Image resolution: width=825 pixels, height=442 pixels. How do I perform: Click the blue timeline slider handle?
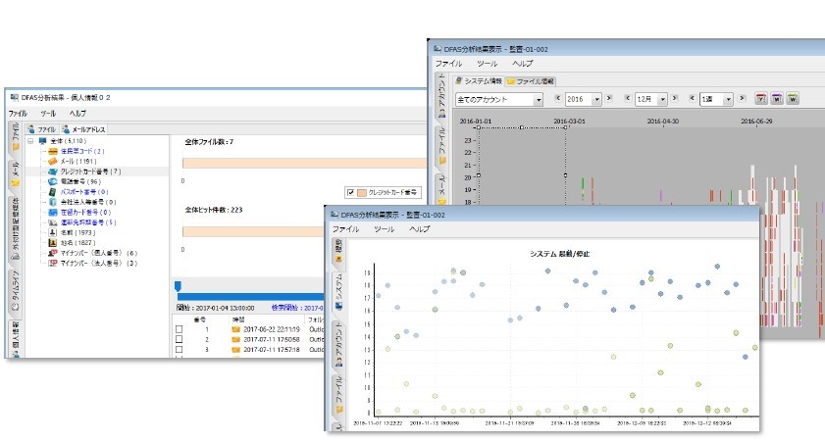tap(177, 286)
